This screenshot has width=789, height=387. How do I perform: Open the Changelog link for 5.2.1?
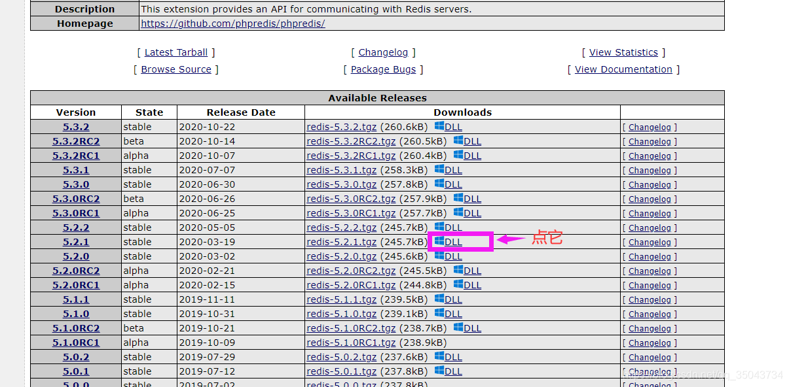[x=650, y=243]
